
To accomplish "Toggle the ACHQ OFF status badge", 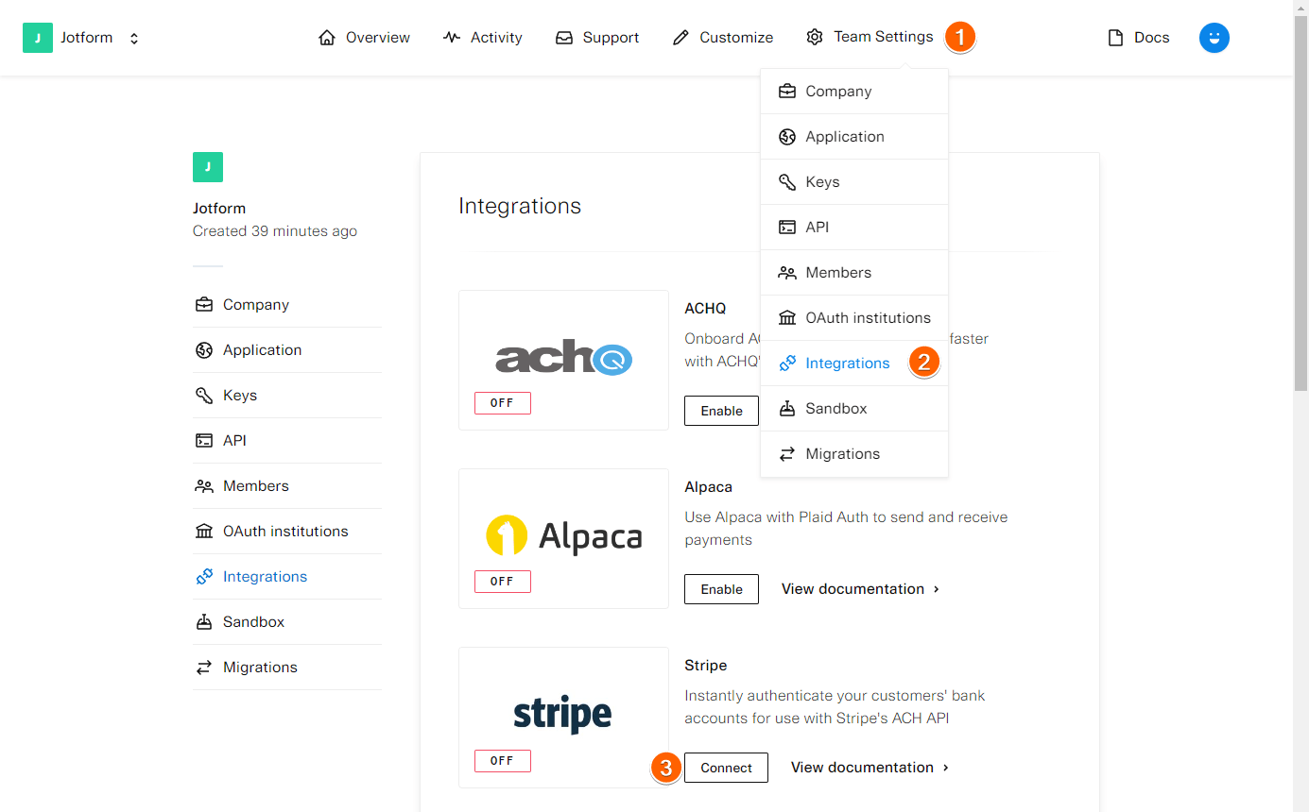I will tap(502, 403).
